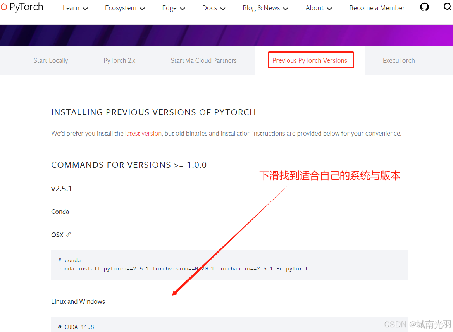Click the PyTorch logo
The width and height of the screenshot is (453, 332).
[22, 7]
